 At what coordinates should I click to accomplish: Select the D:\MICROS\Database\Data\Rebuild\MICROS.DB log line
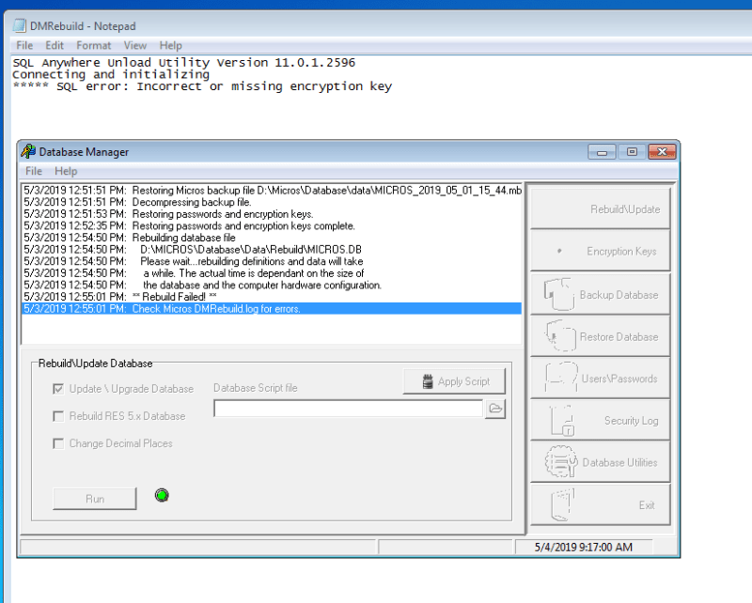coord(272,249)
